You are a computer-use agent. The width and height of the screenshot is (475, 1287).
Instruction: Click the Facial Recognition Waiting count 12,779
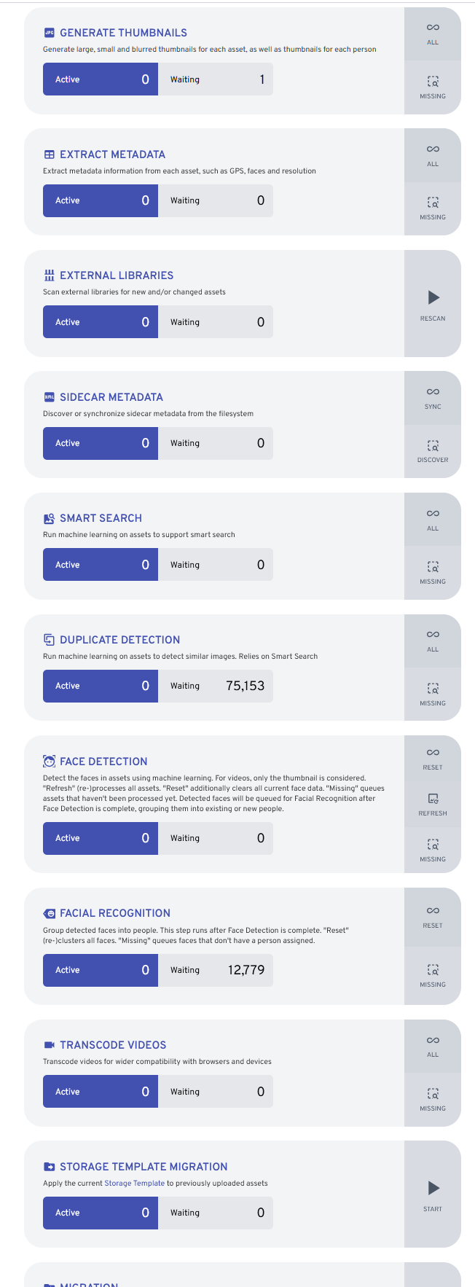point(246,970)
